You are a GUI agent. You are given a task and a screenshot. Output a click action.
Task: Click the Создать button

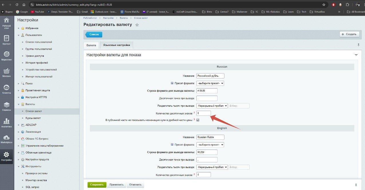click(x=350, y=34)
